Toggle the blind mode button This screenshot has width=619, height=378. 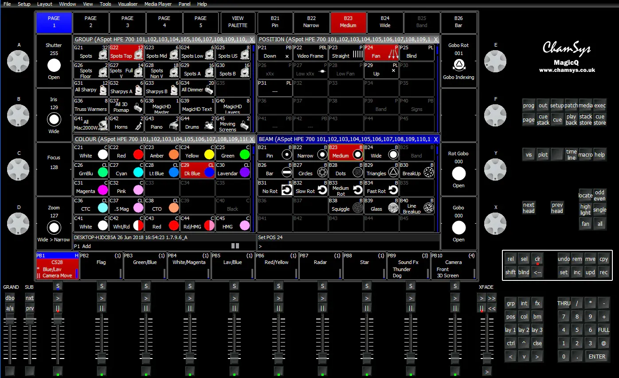pyautogui.click(x=524, y=272)
